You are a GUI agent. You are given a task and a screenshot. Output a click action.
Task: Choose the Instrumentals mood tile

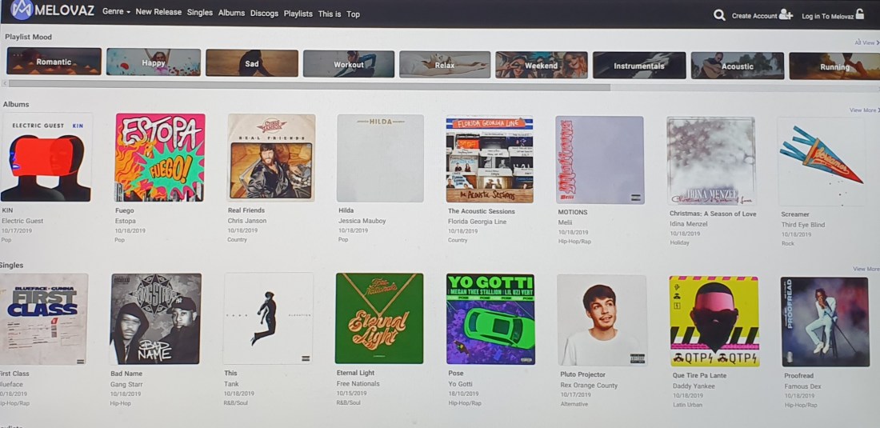click(x=639, y=65)
